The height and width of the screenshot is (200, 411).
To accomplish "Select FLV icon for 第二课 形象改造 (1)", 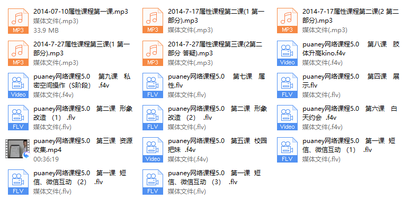I will pyautogui.click(x=18, y=118).
